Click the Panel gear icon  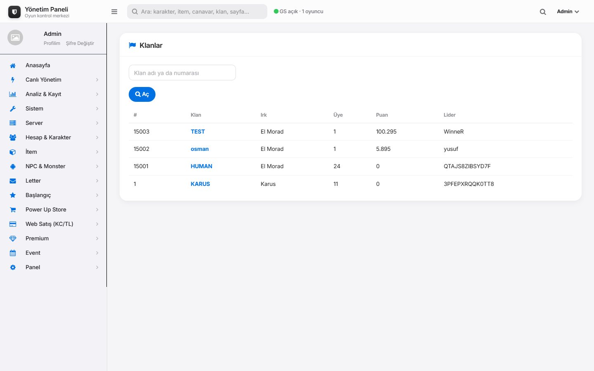pyautogui.click(x=13, y=268)
